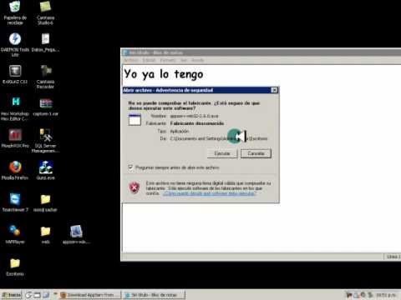Open the web folder on the desktop
Image resolution: width=401 pixels, height=300 pixels.
tap(45, 234)
